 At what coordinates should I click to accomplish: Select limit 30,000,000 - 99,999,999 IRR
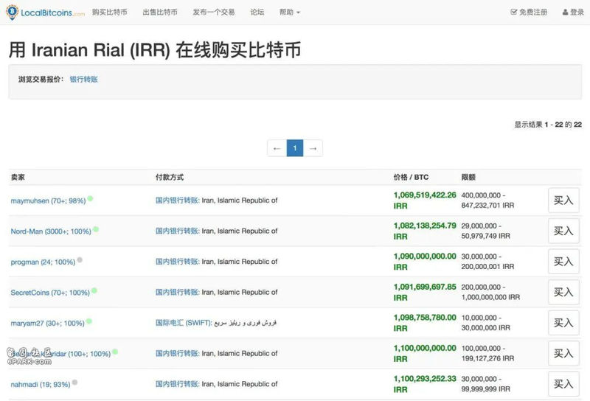coord(486,384)
